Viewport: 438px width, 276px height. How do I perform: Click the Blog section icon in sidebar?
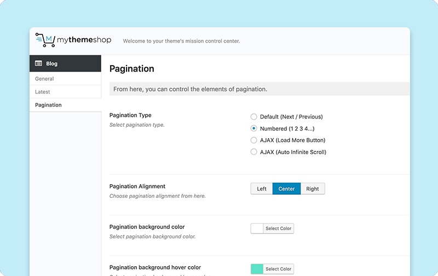38,63
